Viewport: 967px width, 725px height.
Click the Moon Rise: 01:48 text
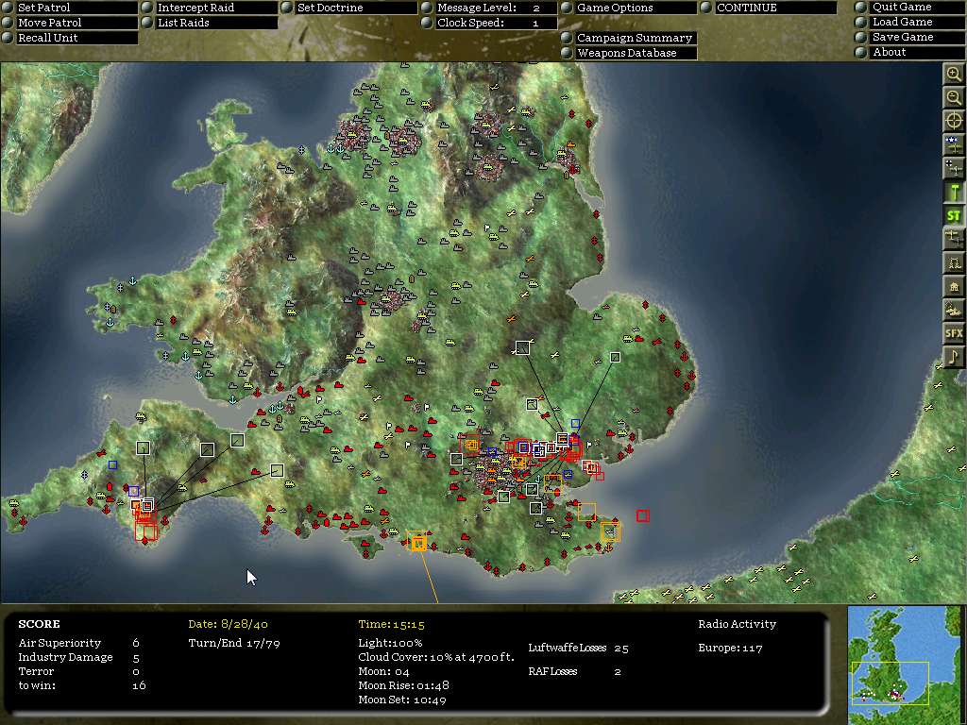click(x=403, y=685)
